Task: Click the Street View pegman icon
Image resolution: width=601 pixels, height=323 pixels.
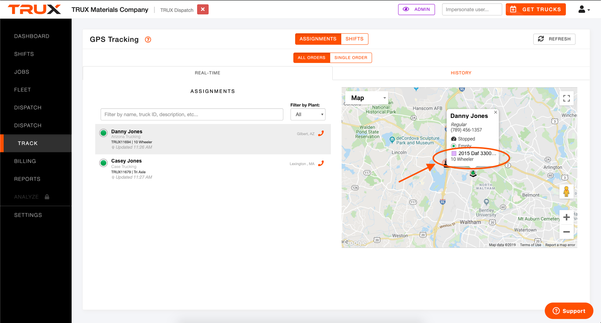Action: point(566,192)
